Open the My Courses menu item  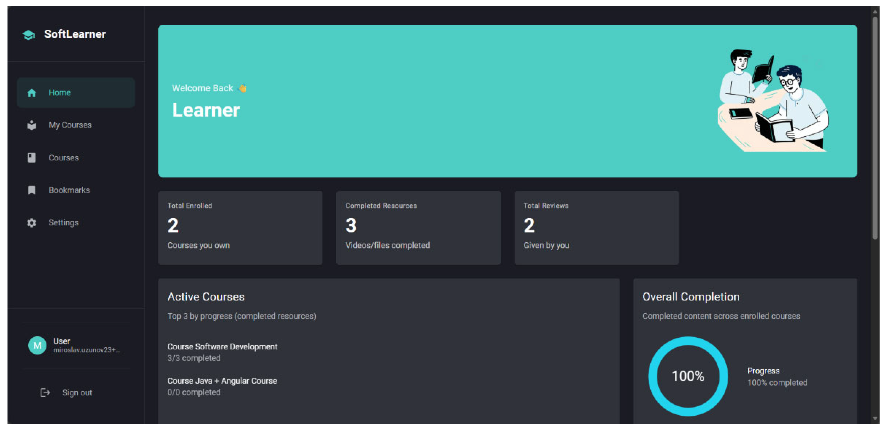pos(70,125)
